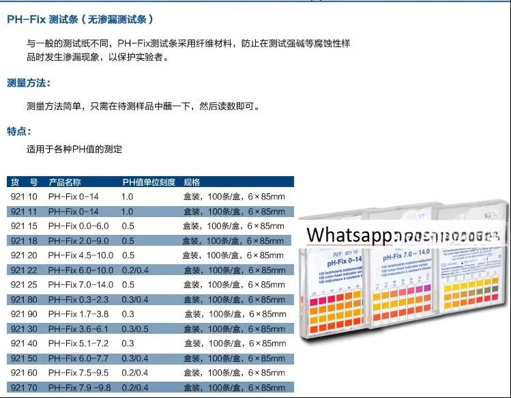Click spec text in the 921 70 row
The height and width of the screenshot is (398, 511).
234,388
